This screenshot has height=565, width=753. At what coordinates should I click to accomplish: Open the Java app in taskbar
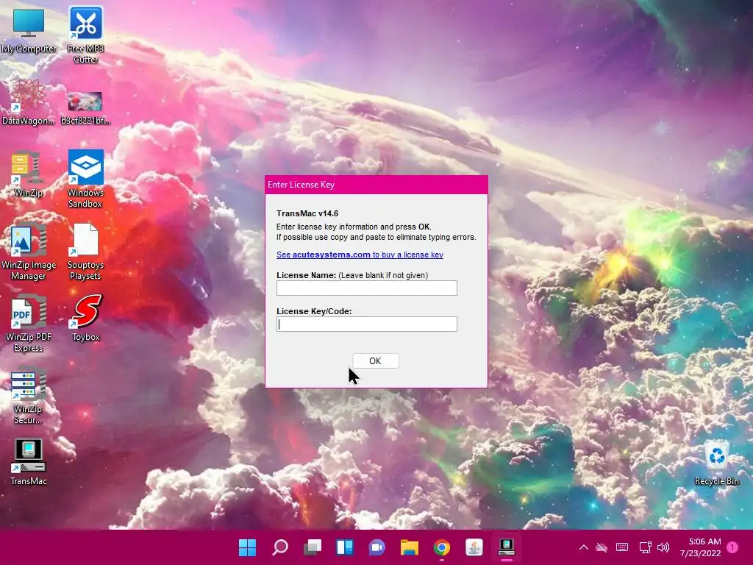click(x=474, y=547)
